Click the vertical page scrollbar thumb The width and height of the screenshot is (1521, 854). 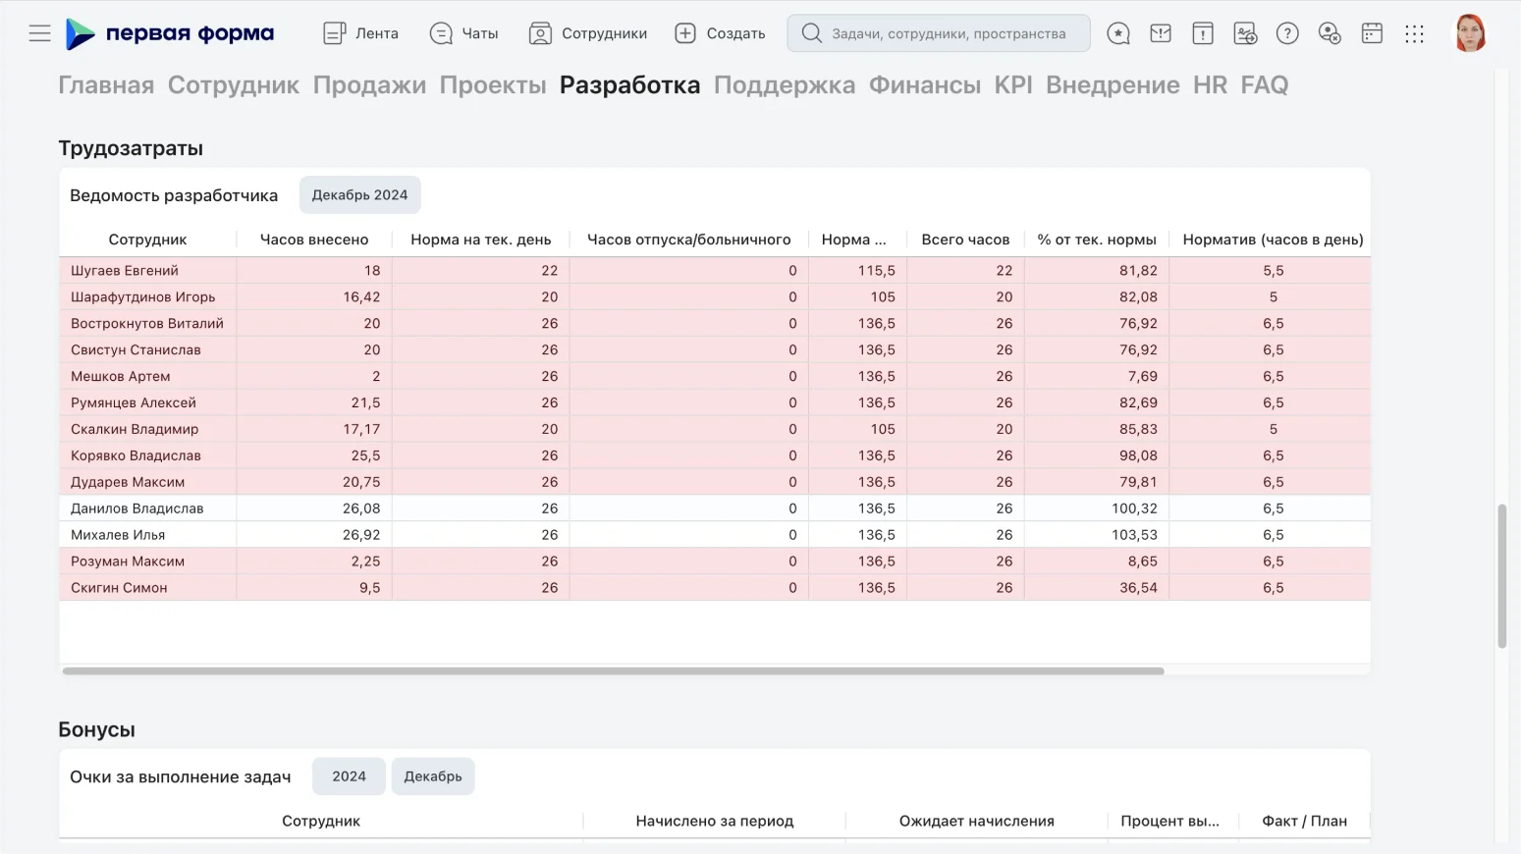pos(1501,576)
